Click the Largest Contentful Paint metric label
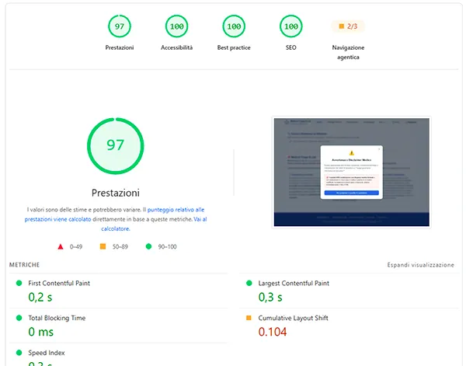 pos(294,283)
